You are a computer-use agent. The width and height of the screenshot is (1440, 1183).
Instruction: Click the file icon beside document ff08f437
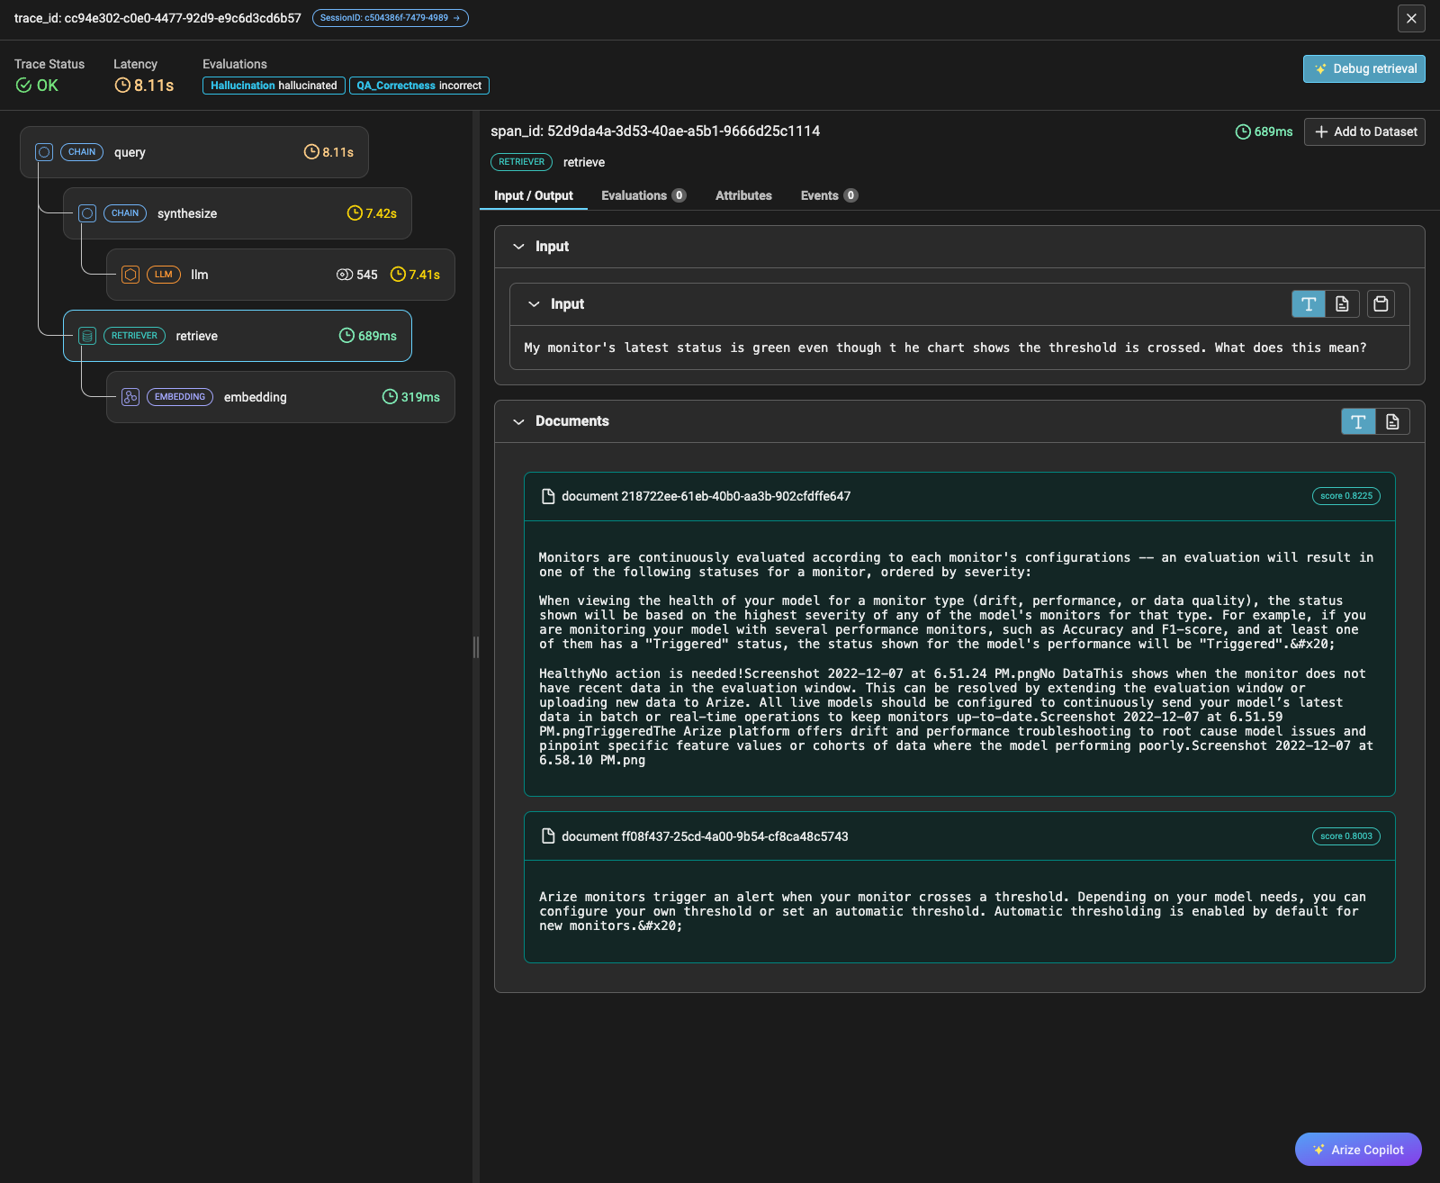point(547,836)
